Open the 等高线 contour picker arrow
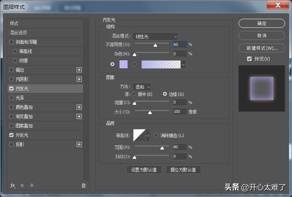Image resolution: width=292 pixels, height=197 pixels. 147,135
